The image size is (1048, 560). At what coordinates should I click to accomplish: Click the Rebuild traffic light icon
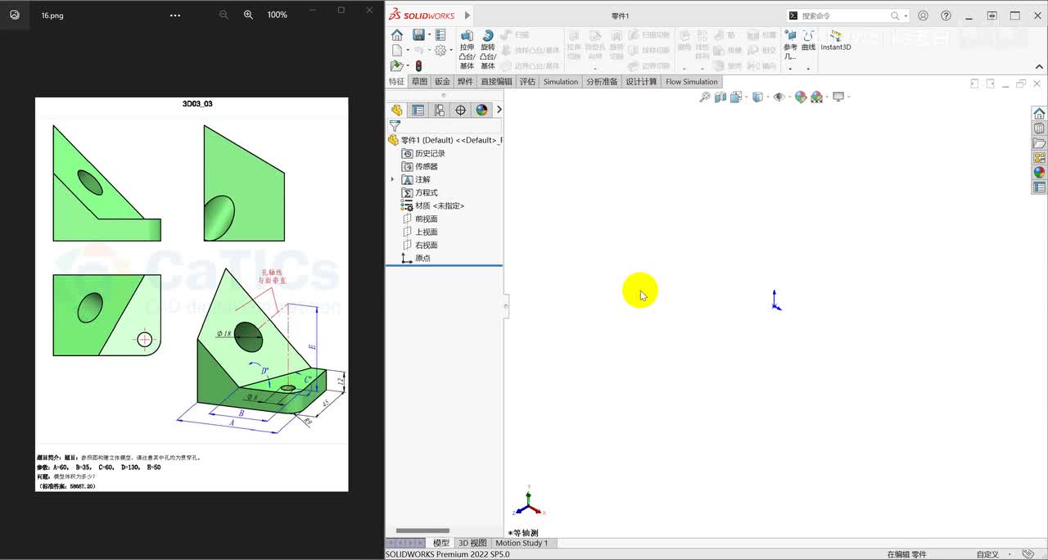point(418,66)
